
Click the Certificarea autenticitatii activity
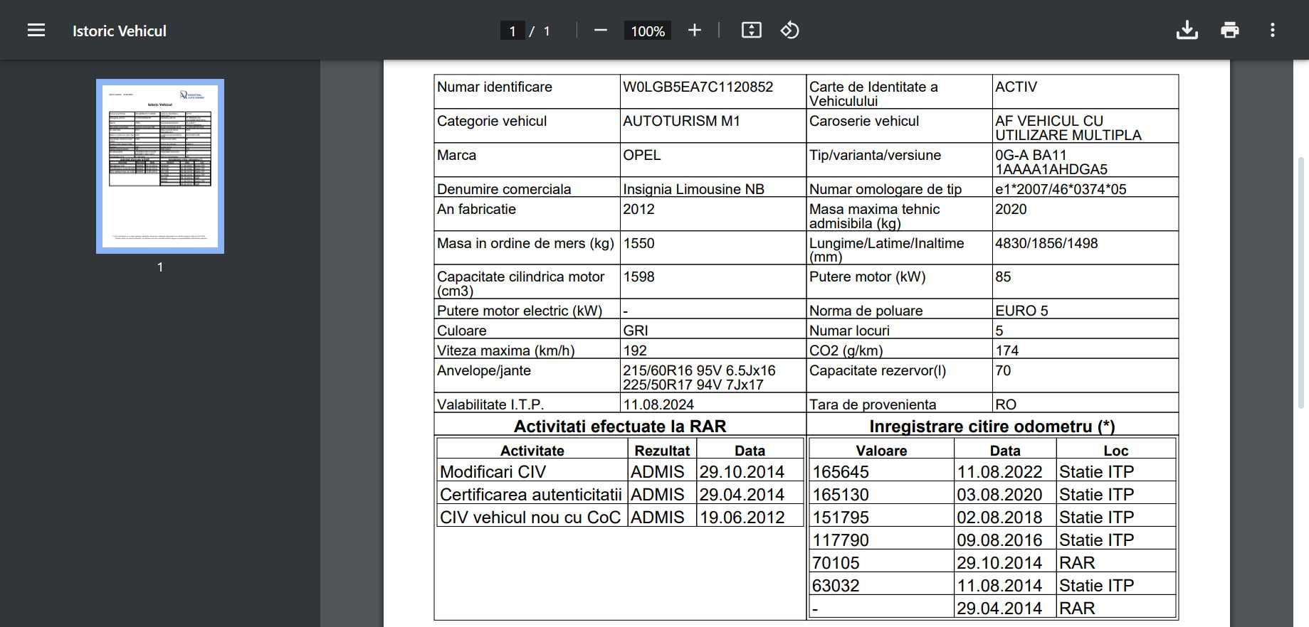pyautogui.click(x=531, y=495)
